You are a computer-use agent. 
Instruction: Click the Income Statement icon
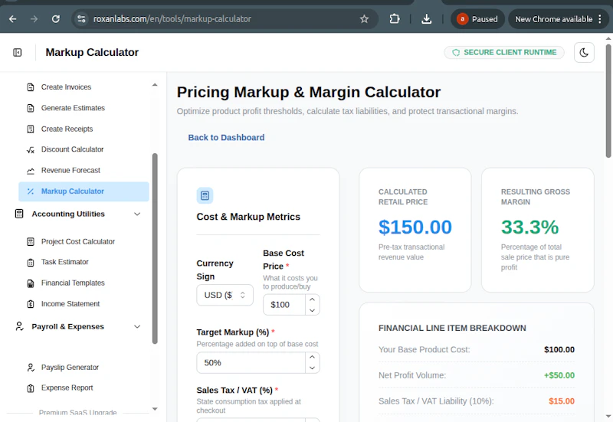tap(31, 304)
